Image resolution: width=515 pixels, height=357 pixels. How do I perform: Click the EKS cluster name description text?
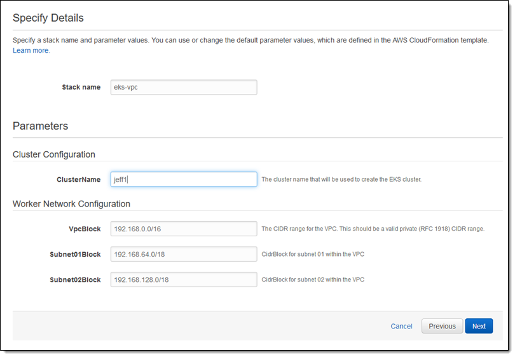[341, 180]
